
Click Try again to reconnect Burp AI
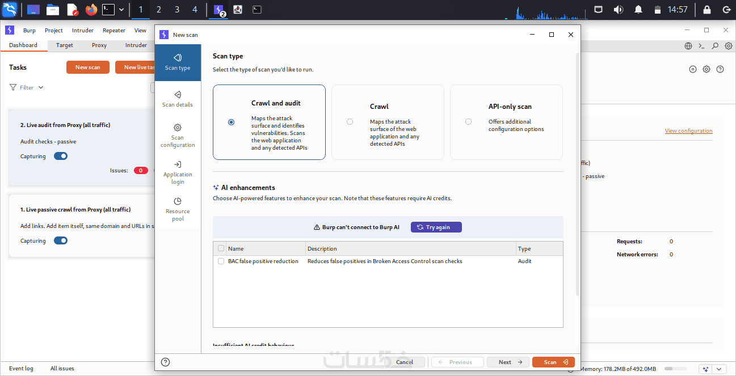(x=436, y=227)
